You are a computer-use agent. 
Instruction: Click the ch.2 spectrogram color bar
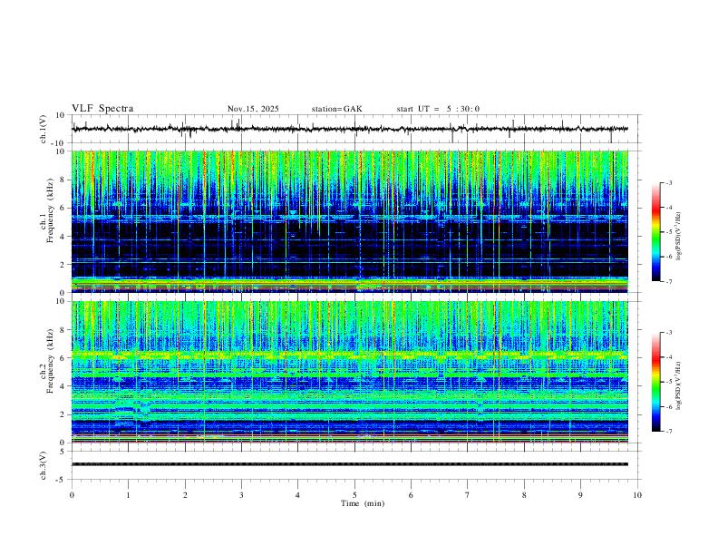(x=655, y=382)
